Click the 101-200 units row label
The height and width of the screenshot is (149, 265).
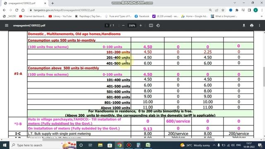(x=118, y=52)
